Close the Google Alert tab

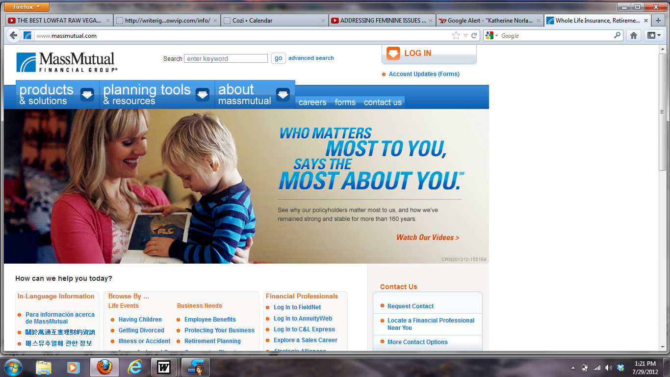pos(539,21)
